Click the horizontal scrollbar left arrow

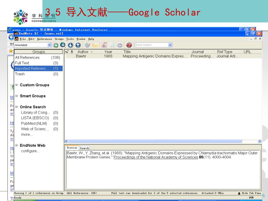[x=66, y=141]
